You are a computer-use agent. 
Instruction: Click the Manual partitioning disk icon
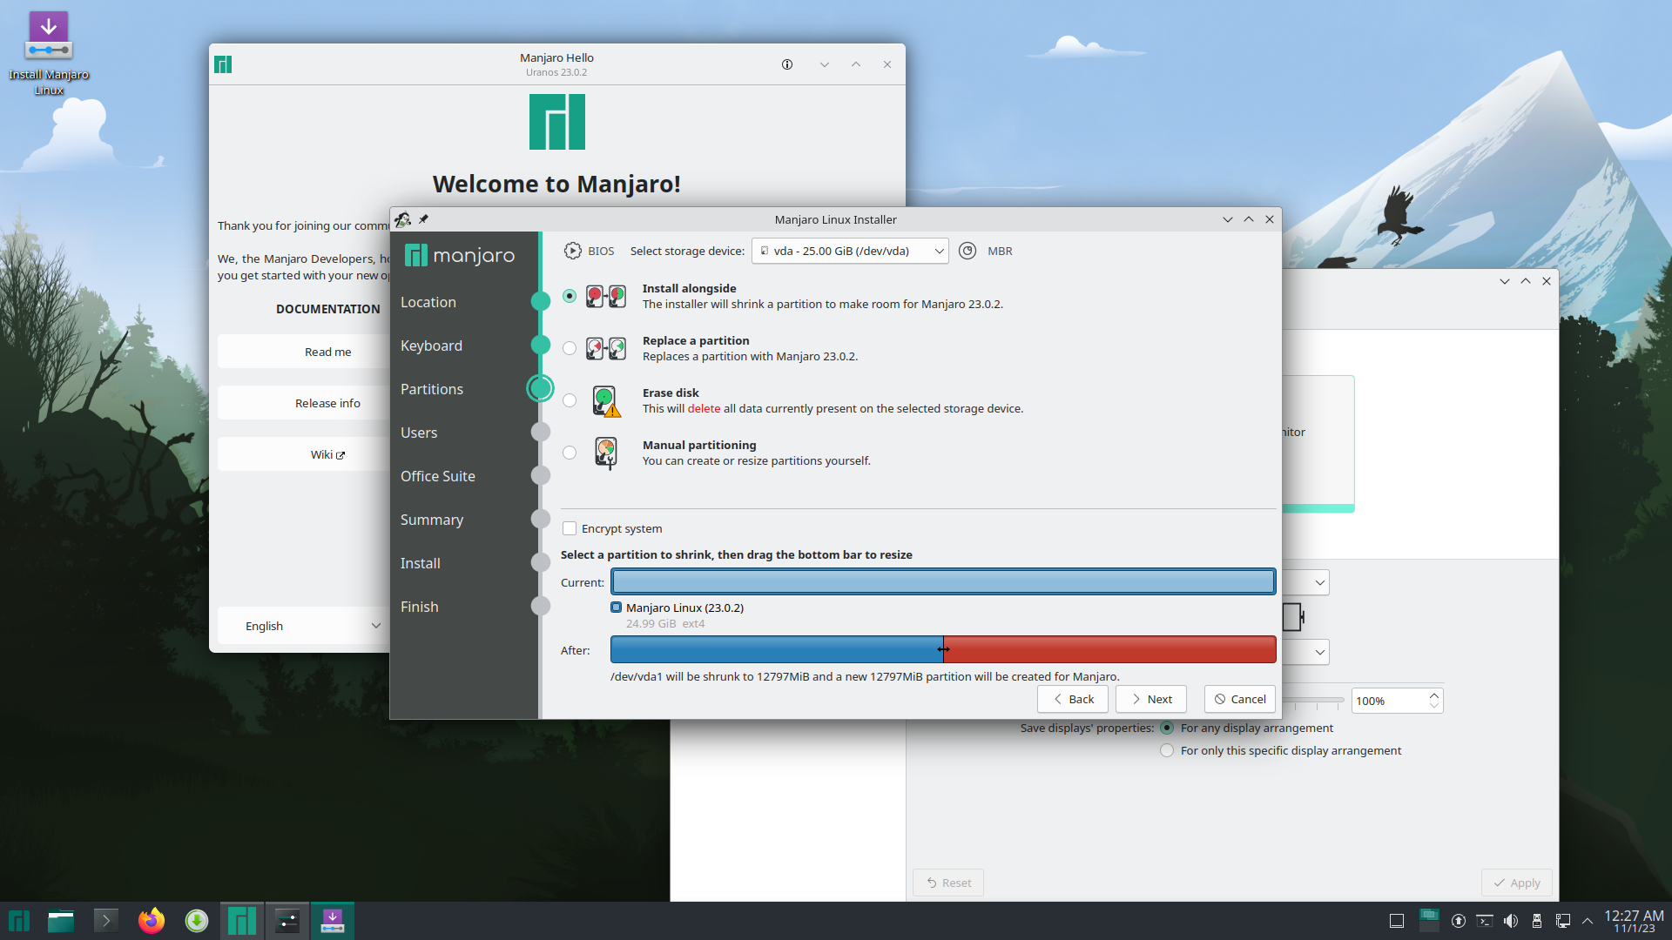[605, 453]
